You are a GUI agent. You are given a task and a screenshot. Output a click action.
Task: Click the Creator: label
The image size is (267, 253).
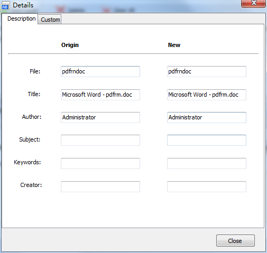[x=31, y=185]
